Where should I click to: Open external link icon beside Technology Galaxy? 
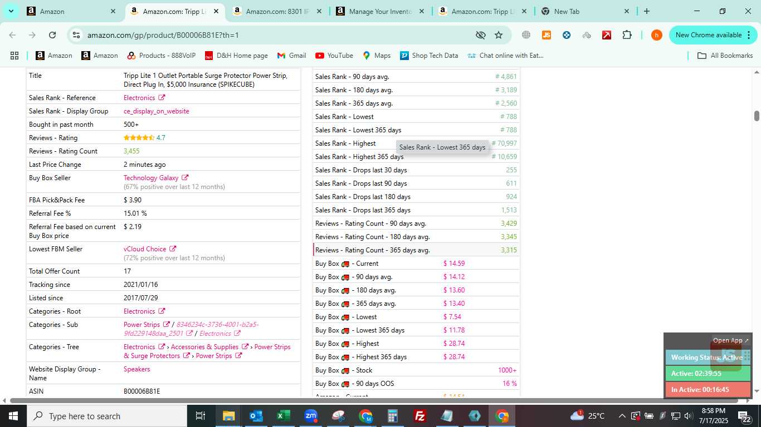click(x=185, y=178)
